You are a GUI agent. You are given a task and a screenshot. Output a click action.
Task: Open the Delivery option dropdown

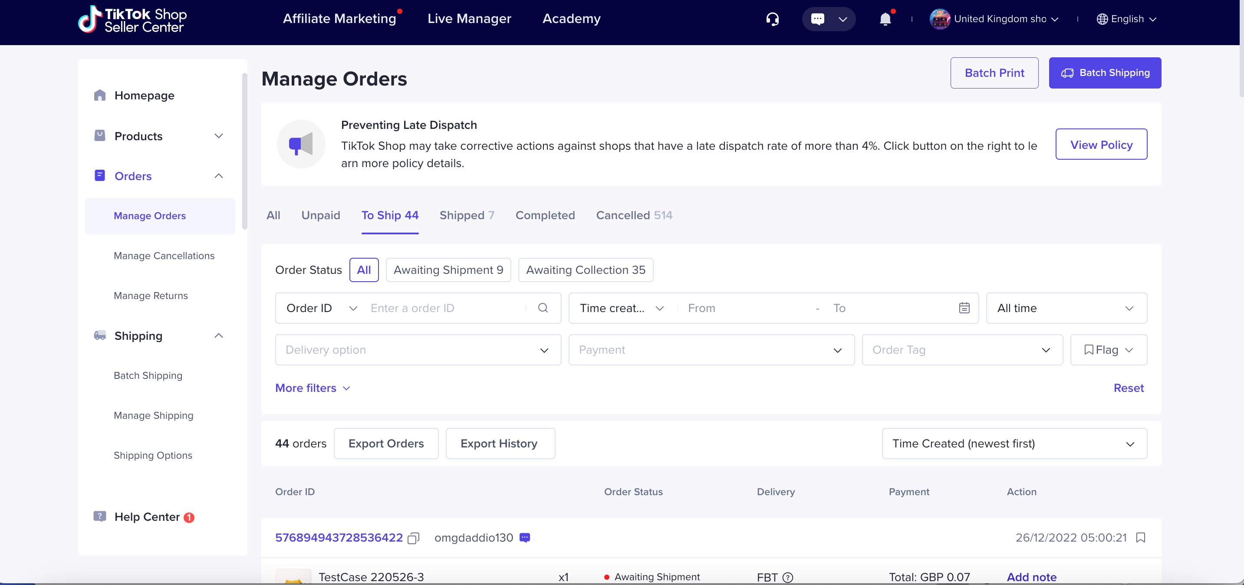(418, 350)
